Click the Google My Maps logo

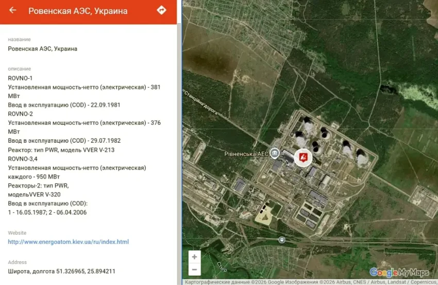399,272
